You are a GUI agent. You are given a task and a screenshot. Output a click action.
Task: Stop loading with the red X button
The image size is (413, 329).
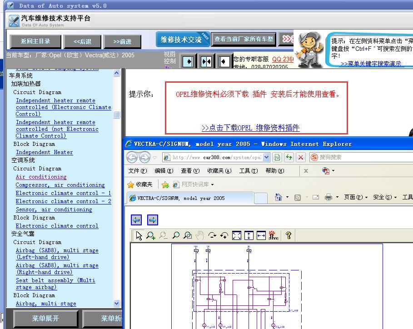tap(300, 157)
